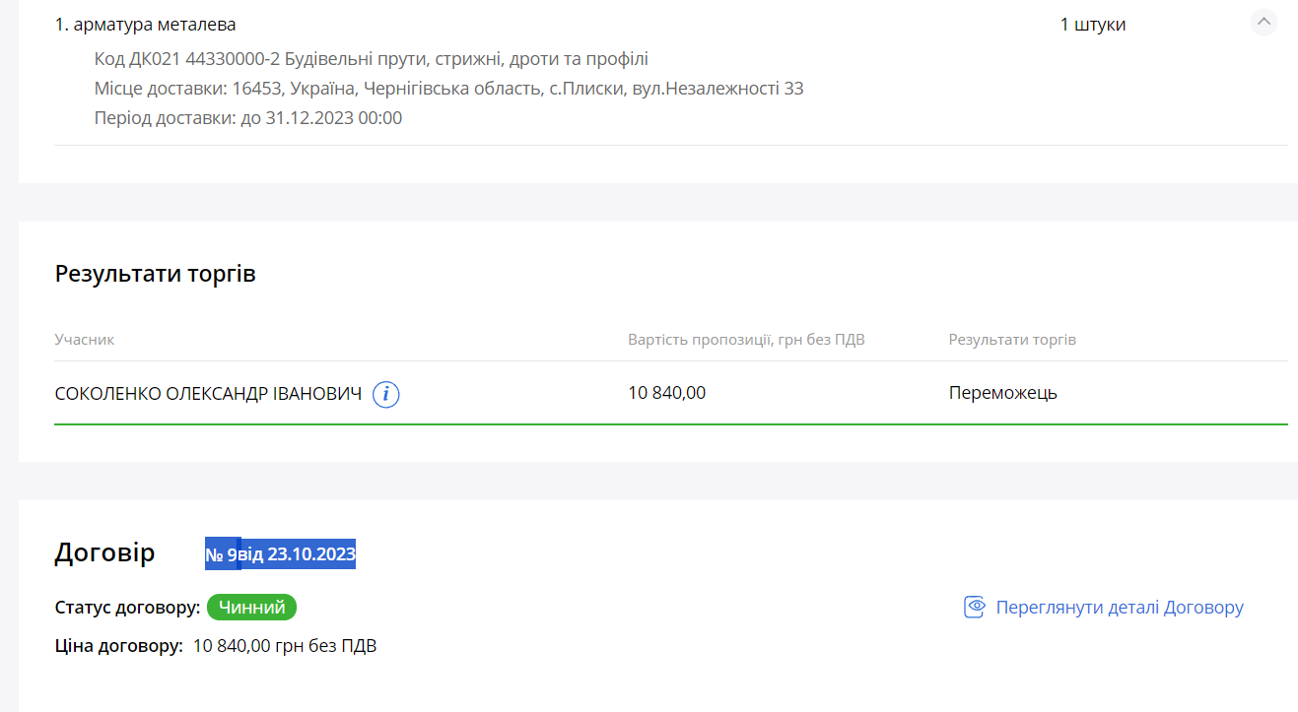Screen dimensions: 1298x712
Task: Click the Результати торгів section heading
Action: 155,274
